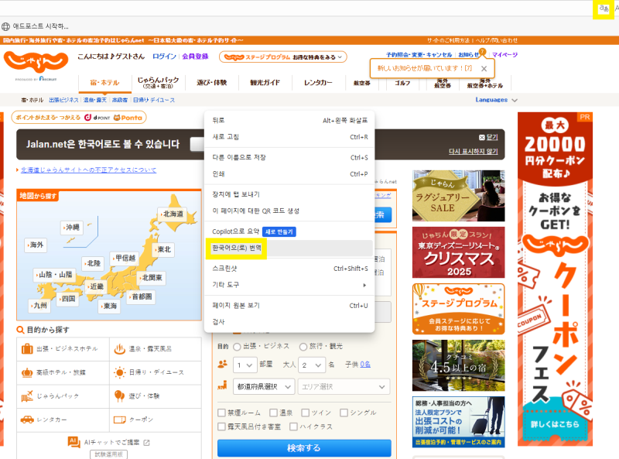The height and width of the screenshot is (459, 619).
Task: Click 九州 on the map
Action: [39, 305]
